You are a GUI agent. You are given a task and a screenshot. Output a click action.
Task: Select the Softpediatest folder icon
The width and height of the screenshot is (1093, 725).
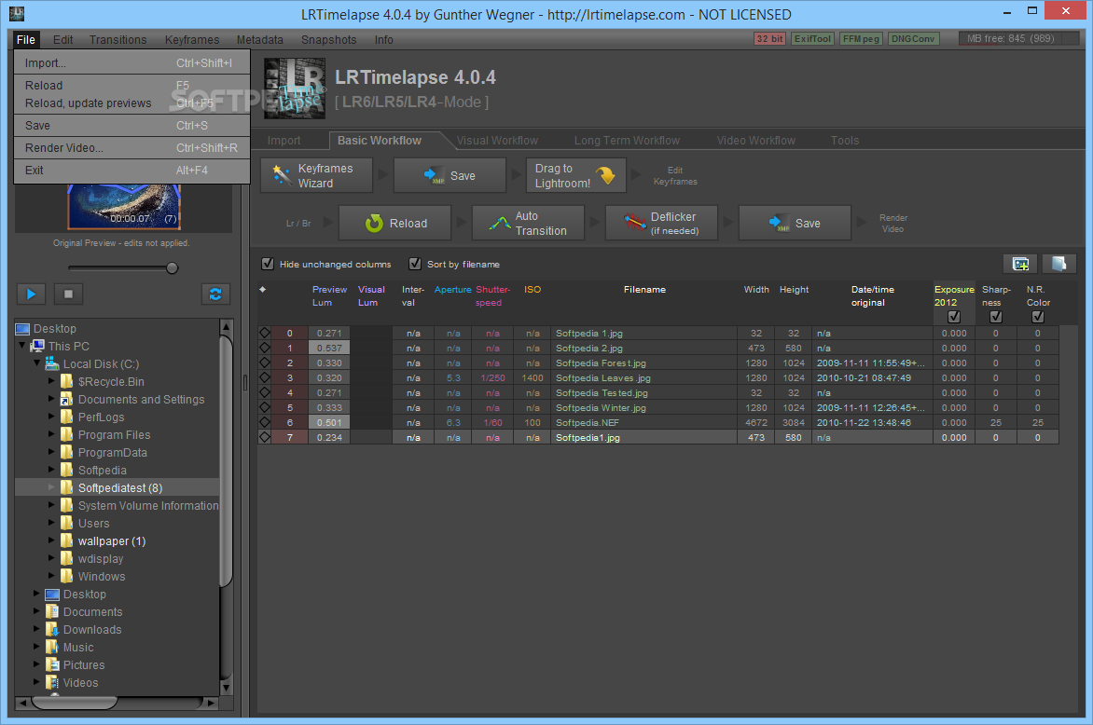(67, 487)
